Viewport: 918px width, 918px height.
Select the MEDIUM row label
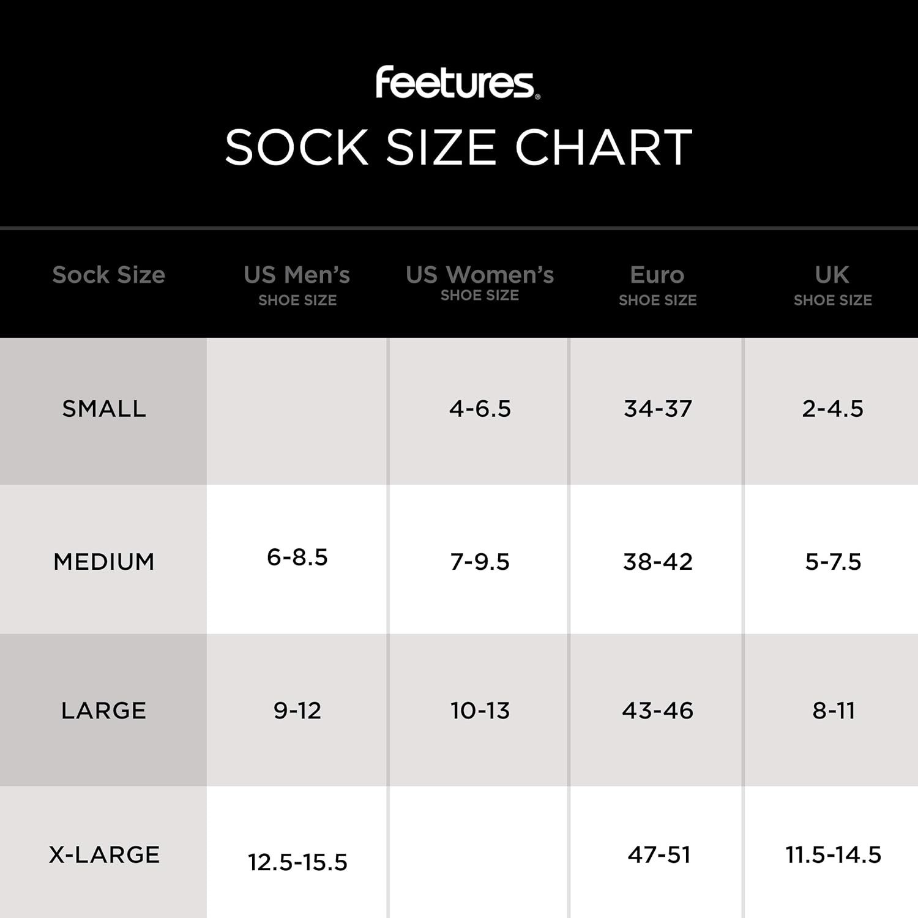tap(104, 562)
